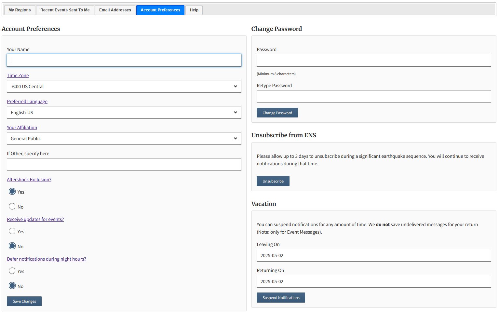The height and width of the screenshot is (313, 499).
Task: Open the Recent Events Sent To Me tab
Action: pos(65,10)
